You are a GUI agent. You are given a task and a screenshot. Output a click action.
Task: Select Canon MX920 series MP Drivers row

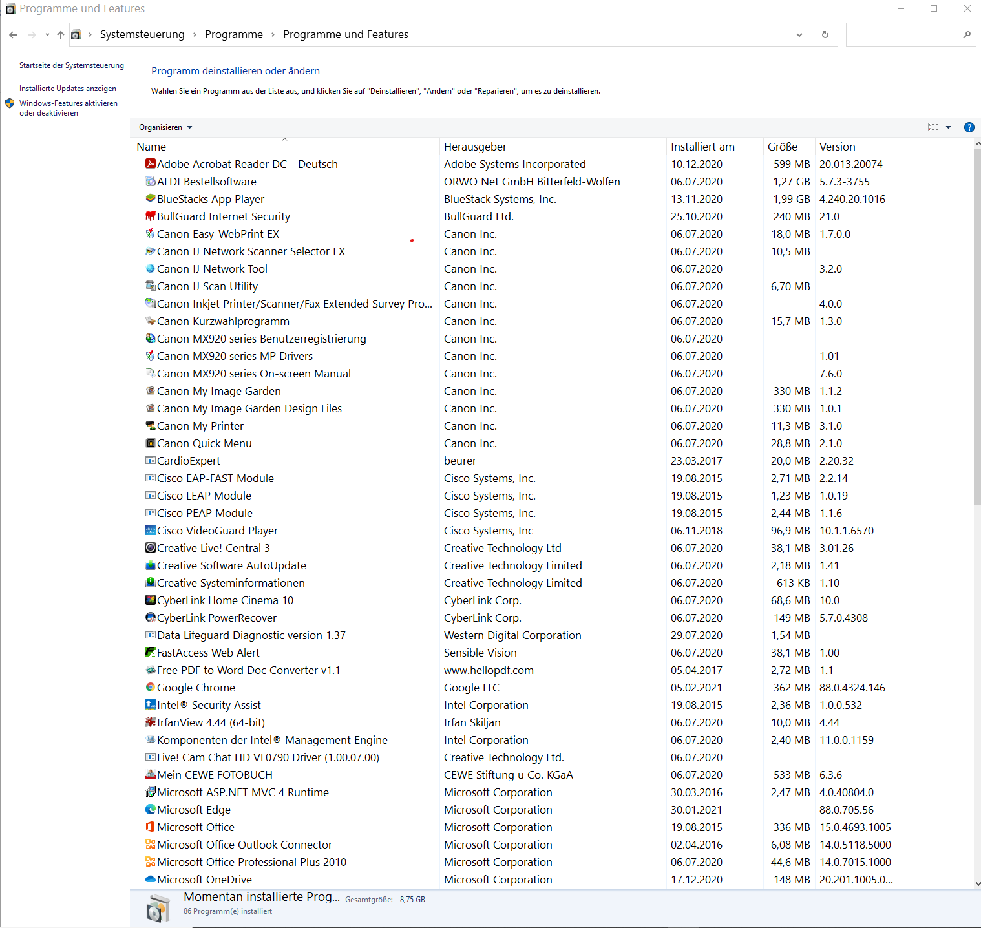coord(514,356)
